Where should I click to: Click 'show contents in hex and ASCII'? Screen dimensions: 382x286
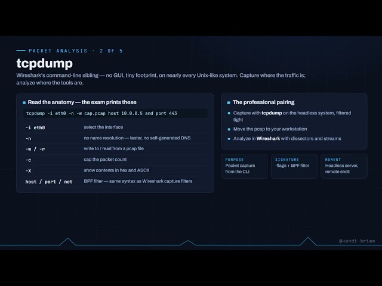pos(117,170)
